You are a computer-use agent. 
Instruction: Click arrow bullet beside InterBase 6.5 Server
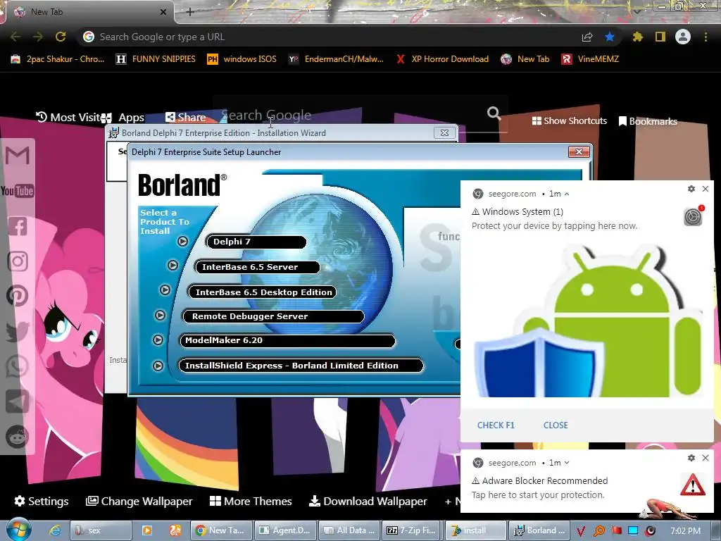(x=173, y=265)
